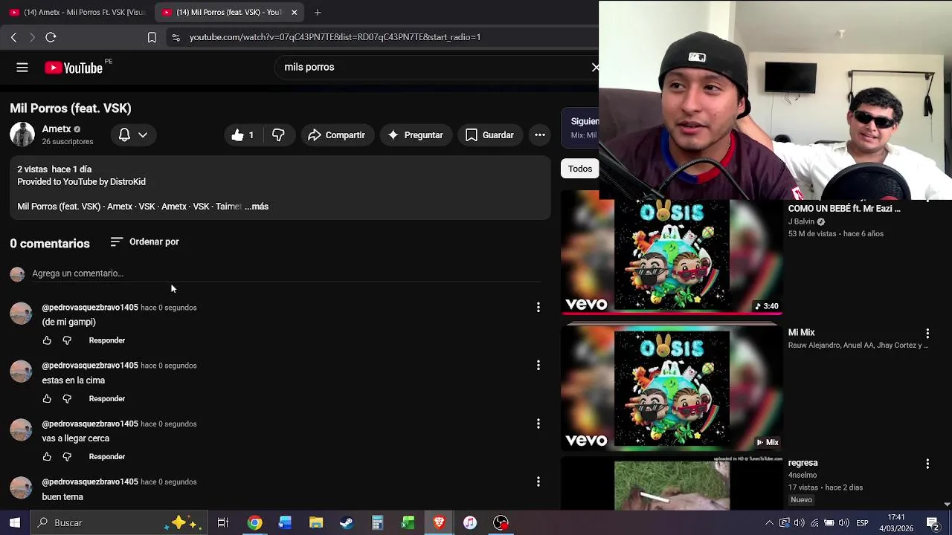
Task: Click the Compartir button
Action: (x=336, y=135)
